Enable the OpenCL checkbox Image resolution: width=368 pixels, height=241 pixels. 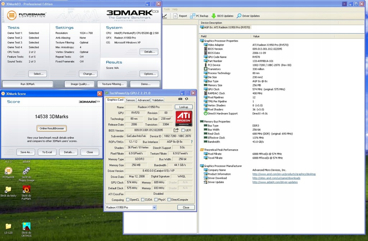click(x=128, y=200)
